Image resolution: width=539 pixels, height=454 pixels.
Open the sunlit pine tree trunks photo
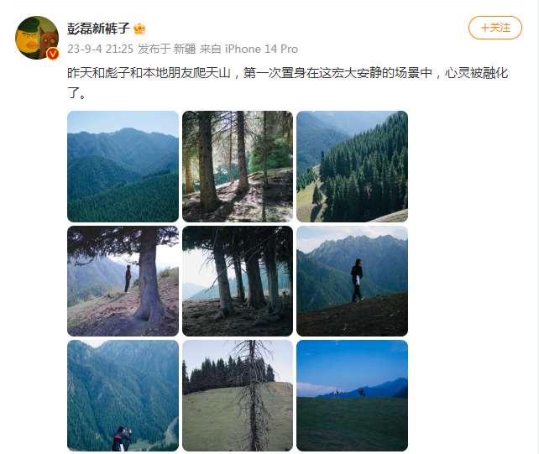[x=238, y=166]
